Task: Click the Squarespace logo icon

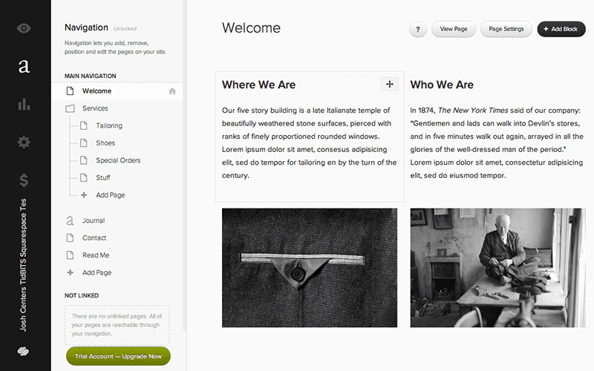Action: 25,352
